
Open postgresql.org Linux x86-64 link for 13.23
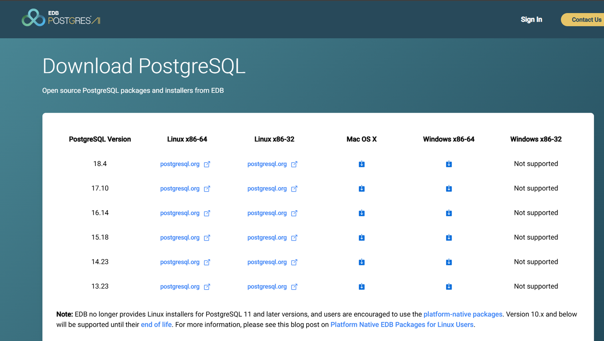(x=185, y=287)
